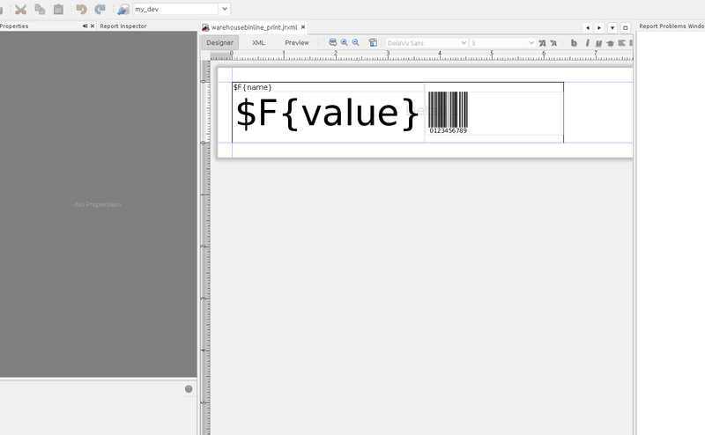Zoom in on the report designer
This screenshot has height=435, width=705.
pyautogui.click(x=345, y=42)
